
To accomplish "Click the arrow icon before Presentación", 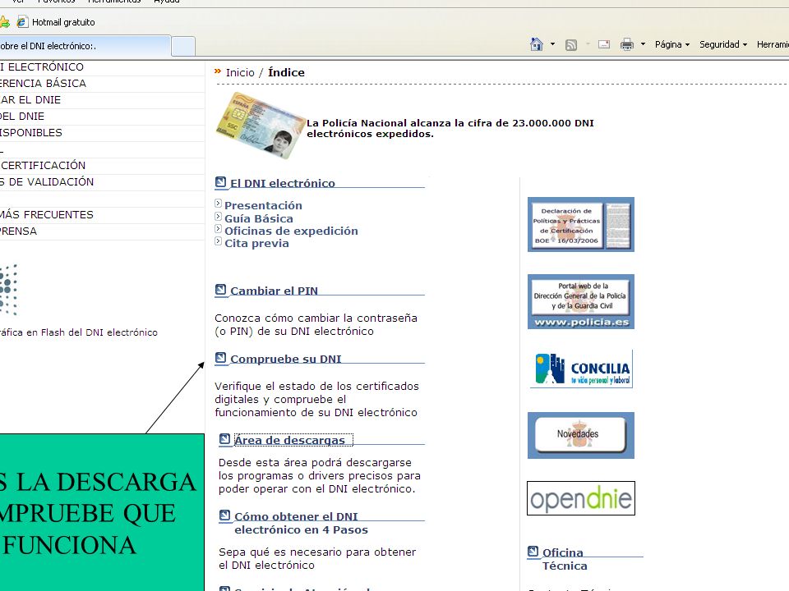I will (x=218, y=204).
